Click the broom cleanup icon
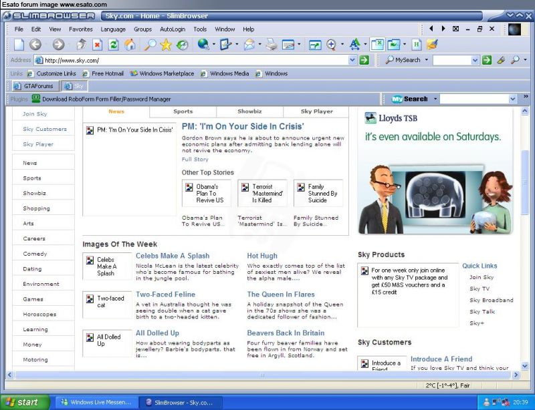The width and height of the screenshot is (535, 410). pyautogui.click(x=432, y=45)
